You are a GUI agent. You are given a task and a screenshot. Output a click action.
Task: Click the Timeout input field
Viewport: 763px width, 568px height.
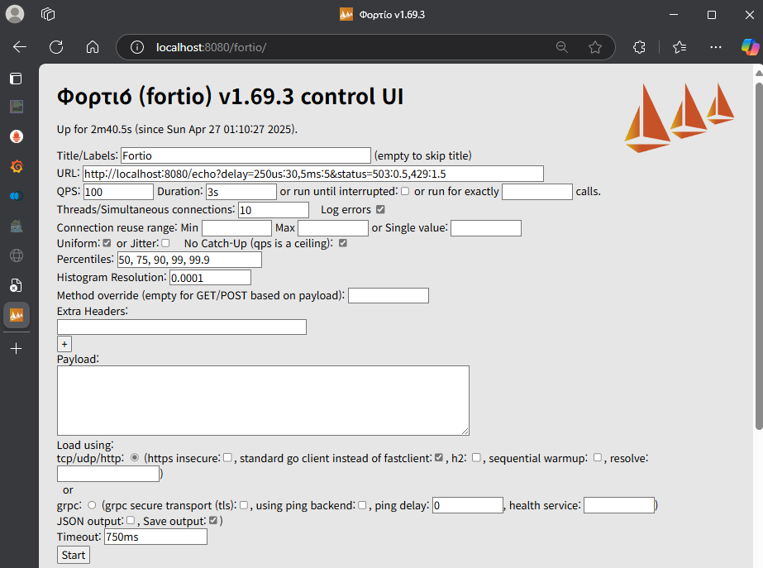click(x=155, y=537)
